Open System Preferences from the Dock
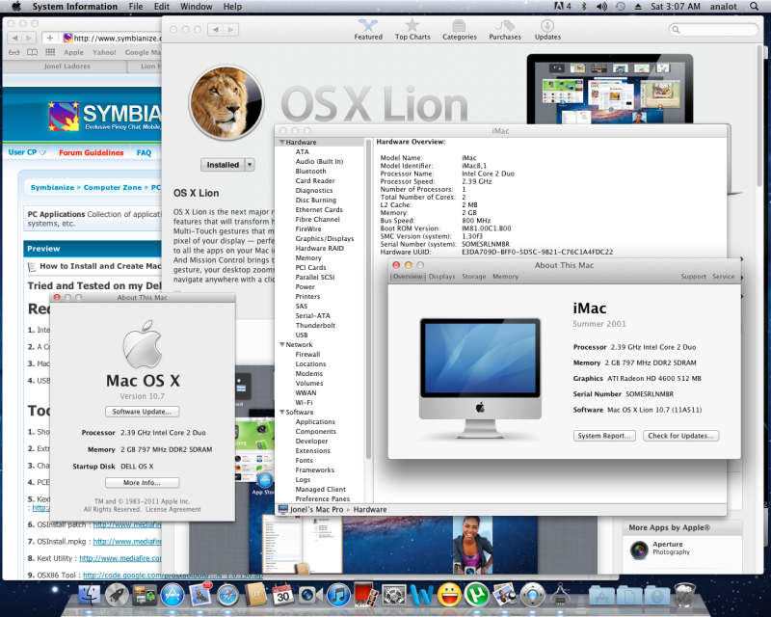 (394, 596)
